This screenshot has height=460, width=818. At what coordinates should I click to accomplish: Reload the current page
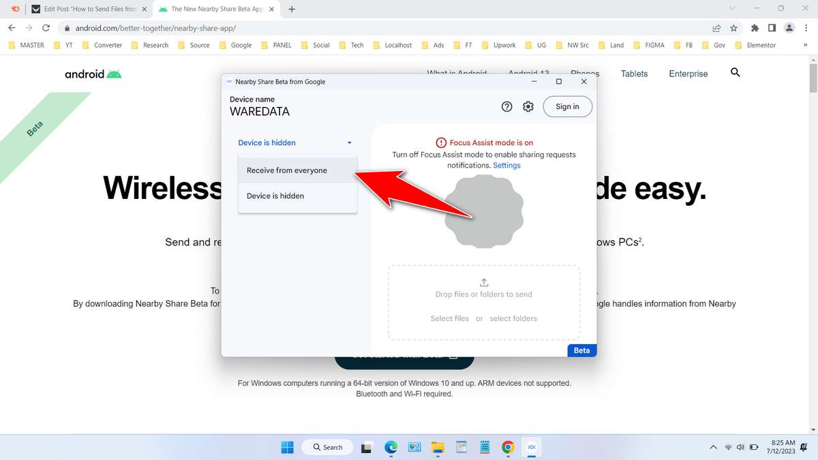pos(46,29)
